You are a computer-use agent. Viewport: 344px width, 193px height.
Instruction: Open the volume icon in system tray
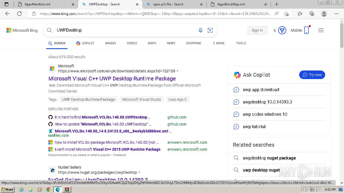click(305, 190)
